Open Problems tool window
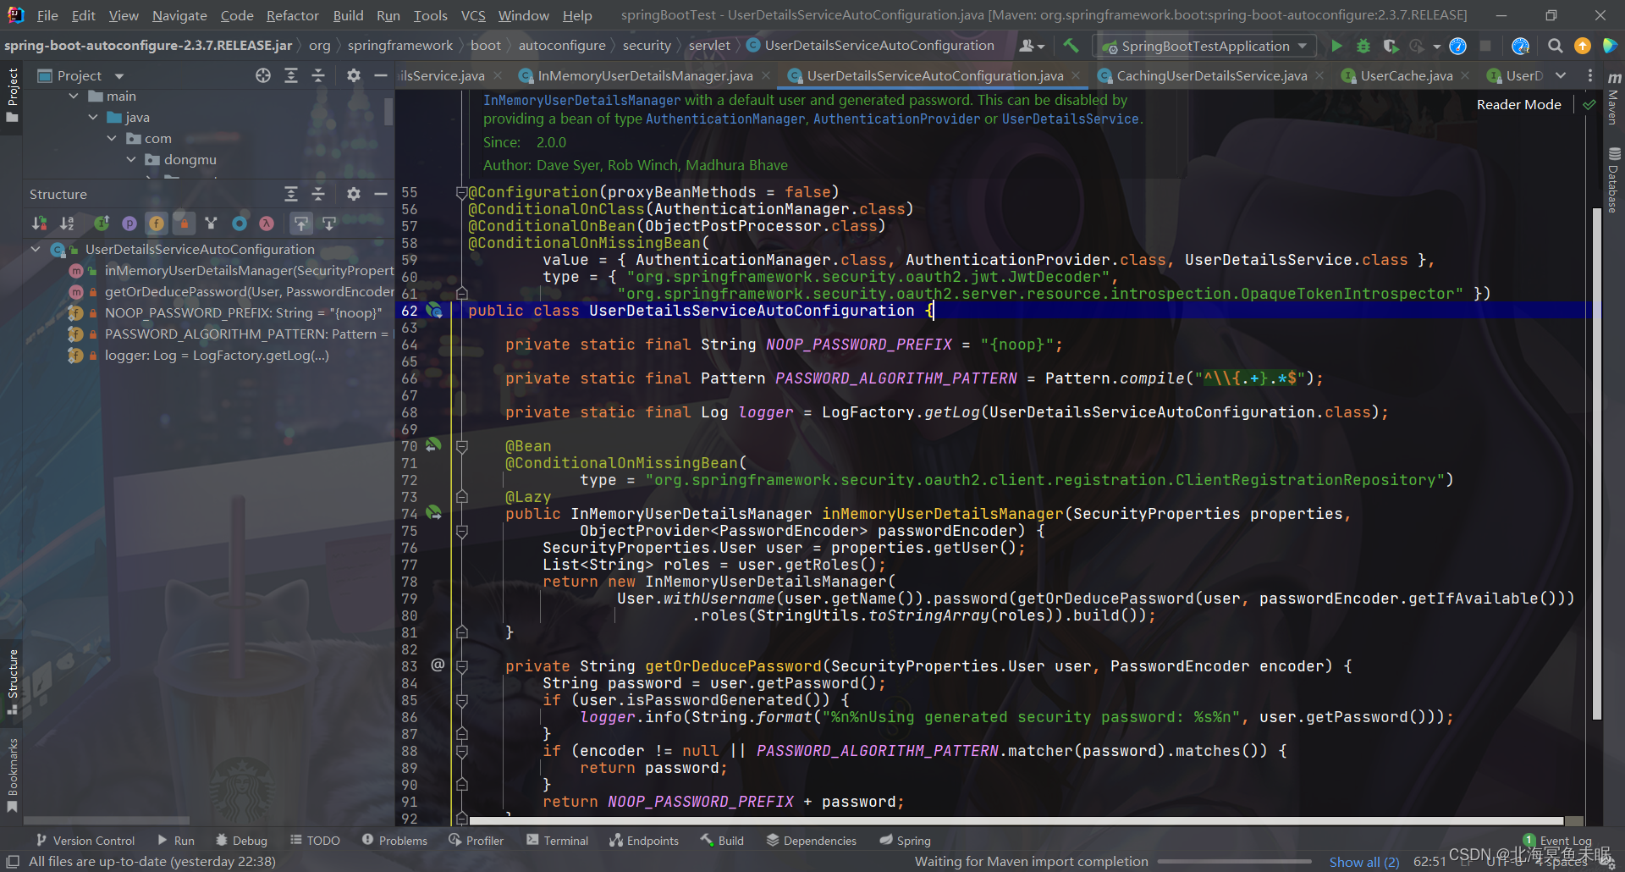1625x872 pixels. (394, 840)
